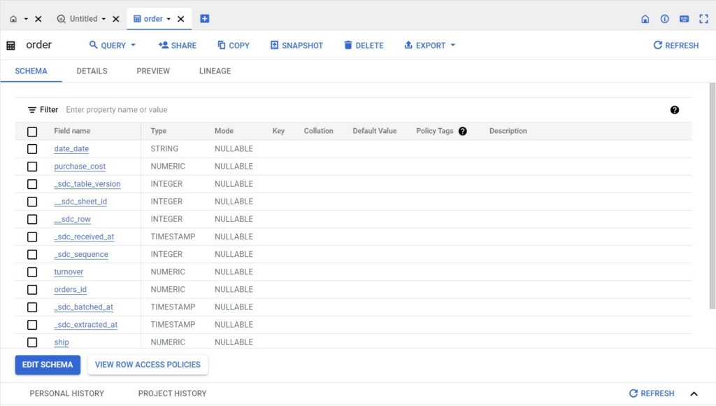Switch to the PREVIEW tab

[153, 71]
